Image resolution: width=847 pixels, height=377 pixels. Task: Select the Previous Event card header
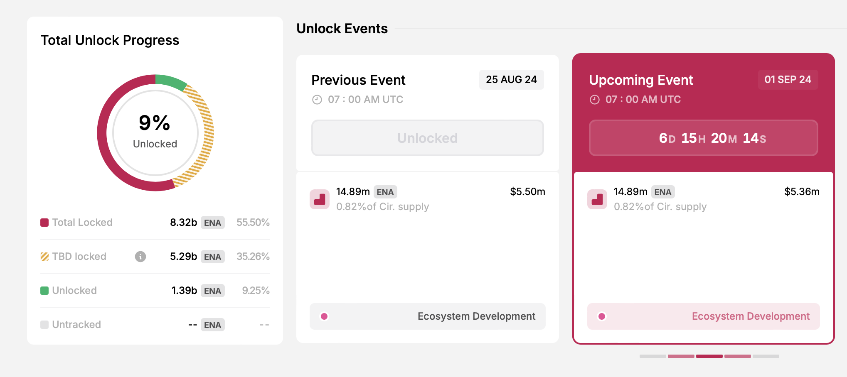(358, 80)
